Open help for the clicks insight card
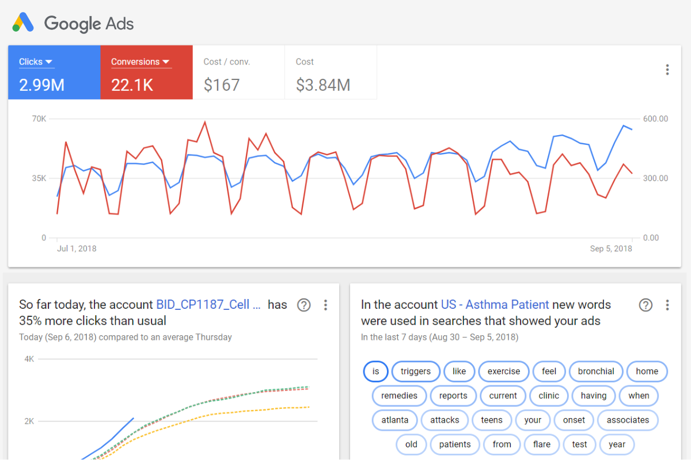This screenshot has height=460, width=691. [x=303, y=305]
